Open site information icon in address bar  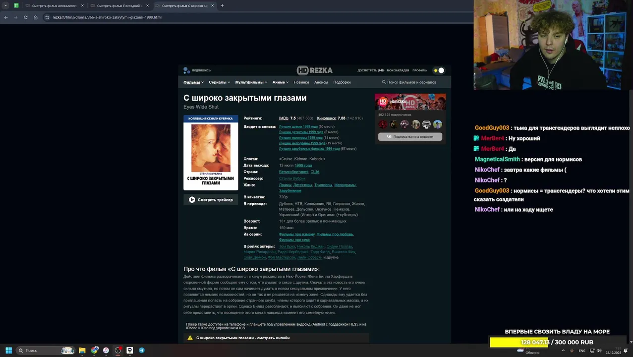pyautogui.click(x=47, y=17)
